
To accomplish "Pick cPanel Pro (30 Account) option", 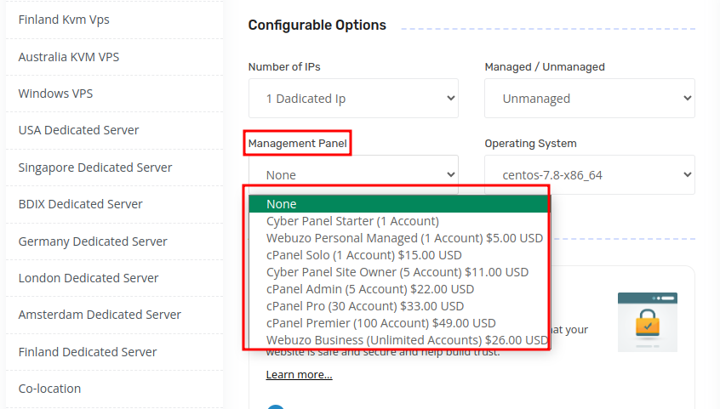I will (x=364, y=306).
